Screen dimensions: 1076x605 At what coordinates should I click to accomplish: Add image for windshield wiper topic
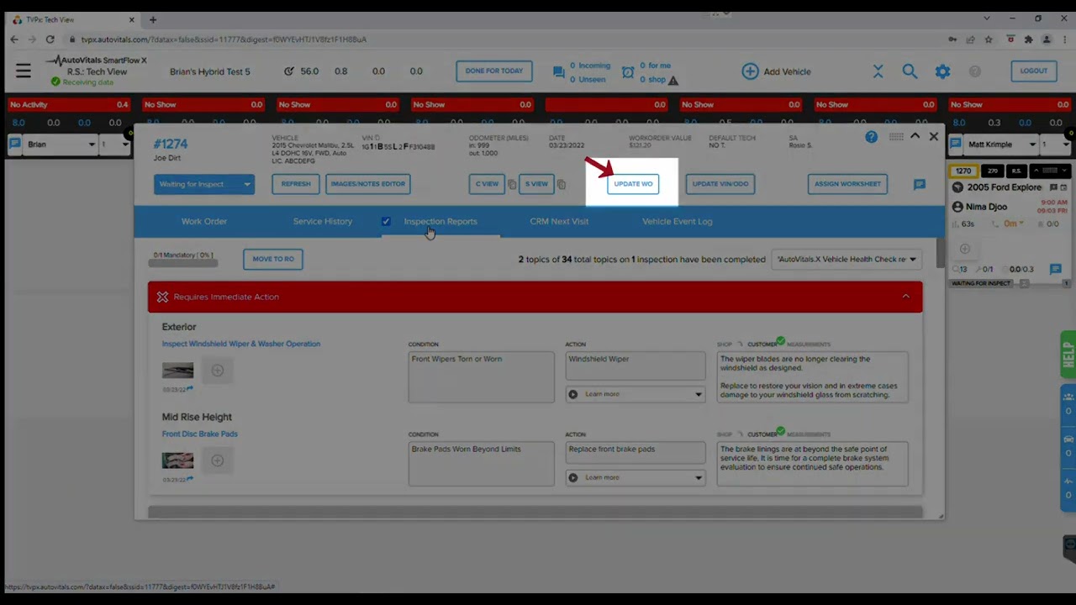pos(218,371)
